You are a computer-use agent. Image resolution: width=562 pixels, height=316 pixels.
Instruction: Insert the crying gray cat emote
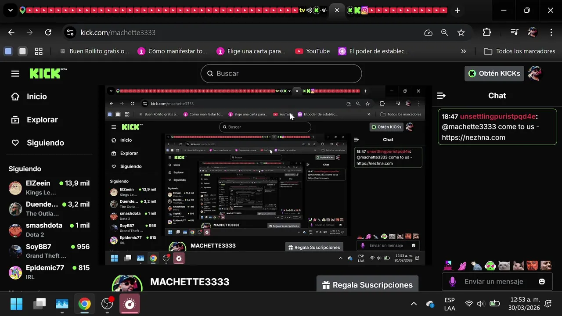[504, 266]
